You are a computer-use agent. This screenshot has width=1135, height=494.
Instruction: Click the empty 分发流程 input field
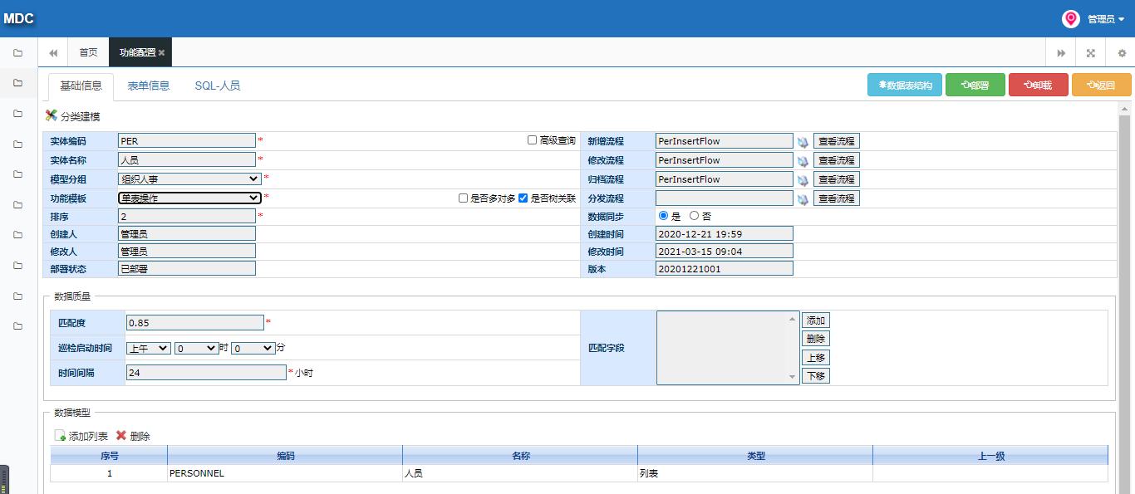click(725, 198)
